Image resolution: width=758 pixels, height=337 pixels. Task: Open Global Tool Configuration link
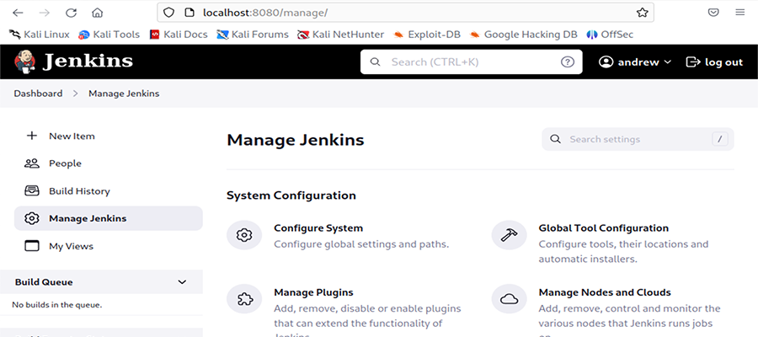603,227
